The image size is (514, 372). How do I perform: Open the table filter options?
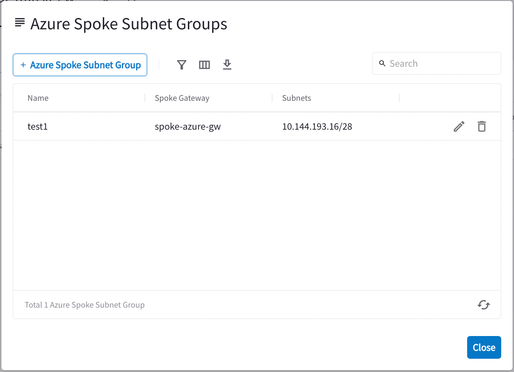point(182,65)
